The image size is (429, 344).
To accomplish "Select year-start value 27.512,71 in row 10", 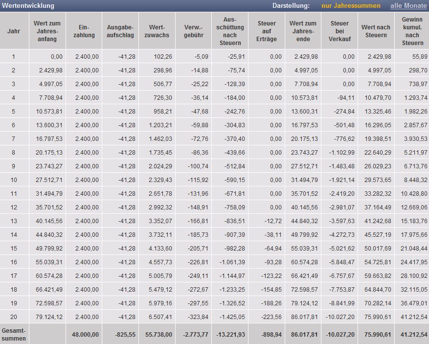I will (x=49, y=180).
